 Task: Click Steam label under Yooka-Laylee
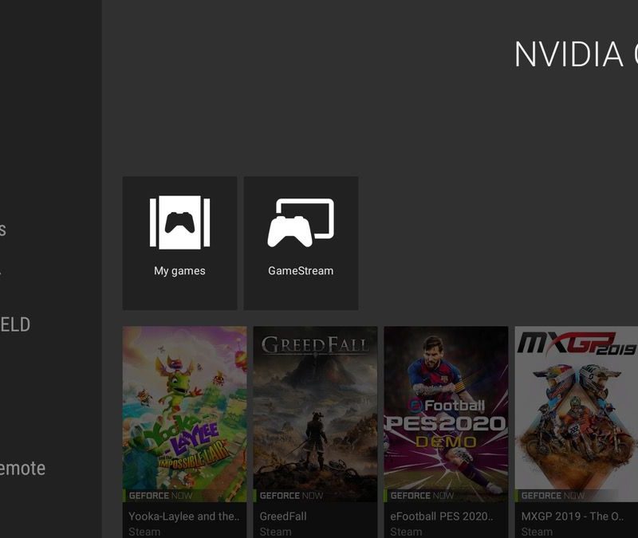pos(144,532)
